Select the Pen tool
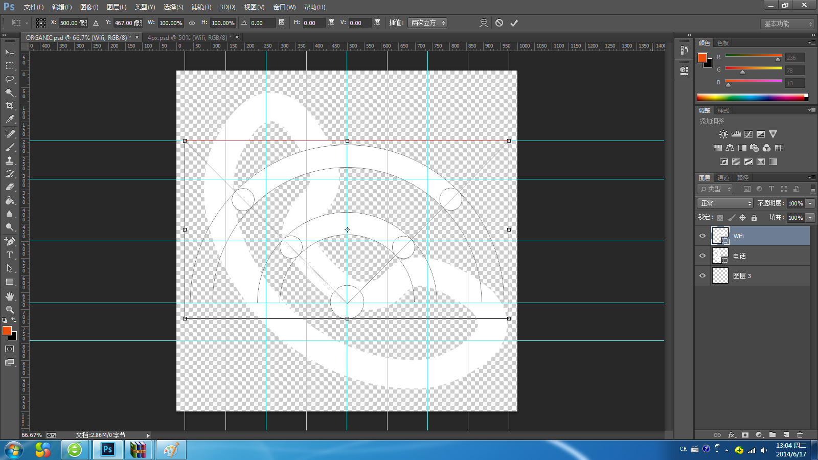Viewport: 818px width, 460px height. click(x=9, y=242)
